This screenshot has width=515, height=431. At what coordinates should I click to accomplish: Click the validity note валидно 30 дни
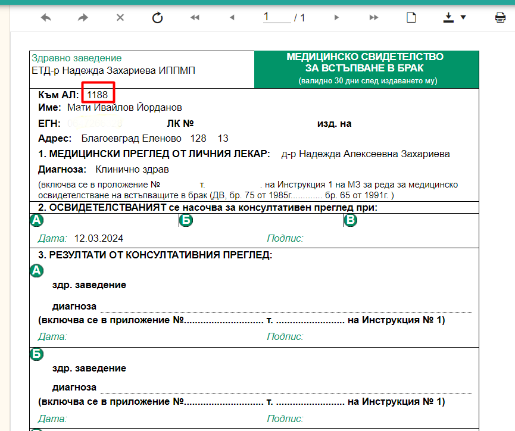(x=368, y=81)
